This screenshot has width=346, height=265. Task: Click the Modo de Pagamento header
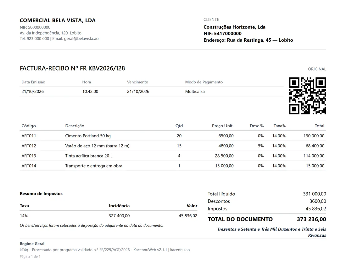[204, 82]
